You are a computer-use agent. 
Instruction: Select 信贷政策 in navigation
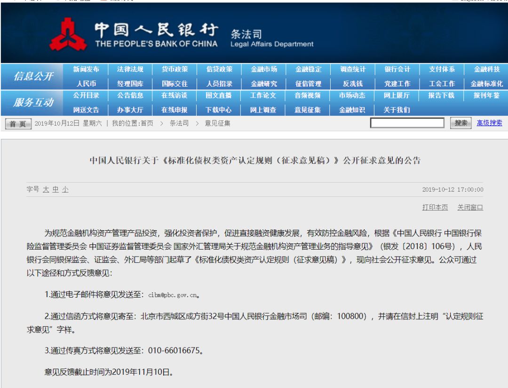pyautogui.click(x=219, y=69)
